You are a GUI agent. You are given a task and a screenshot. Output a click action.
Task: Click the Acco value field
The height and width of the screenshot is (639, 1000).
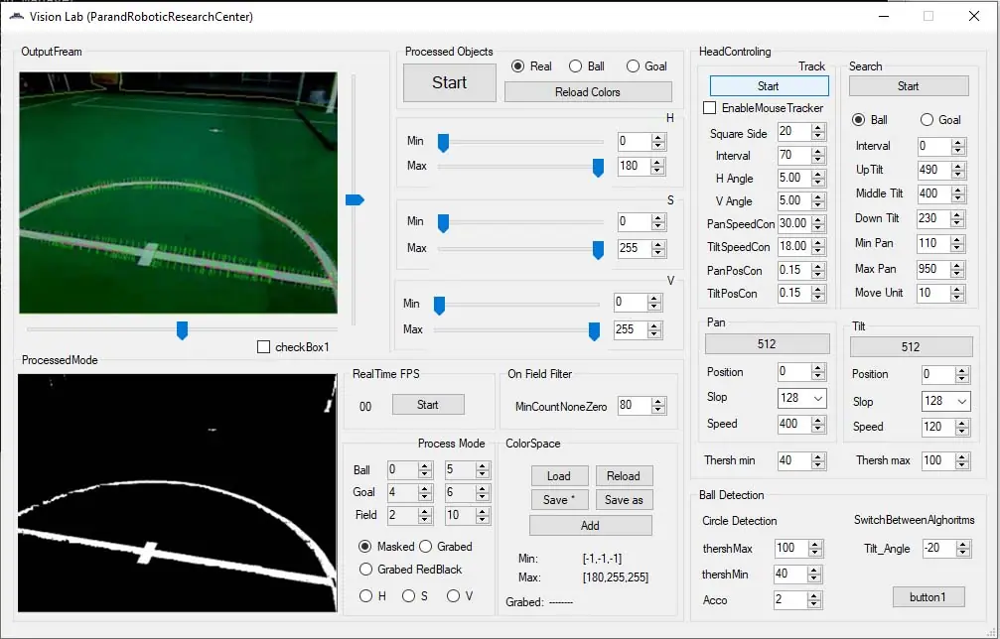click(x=790, y=599)
